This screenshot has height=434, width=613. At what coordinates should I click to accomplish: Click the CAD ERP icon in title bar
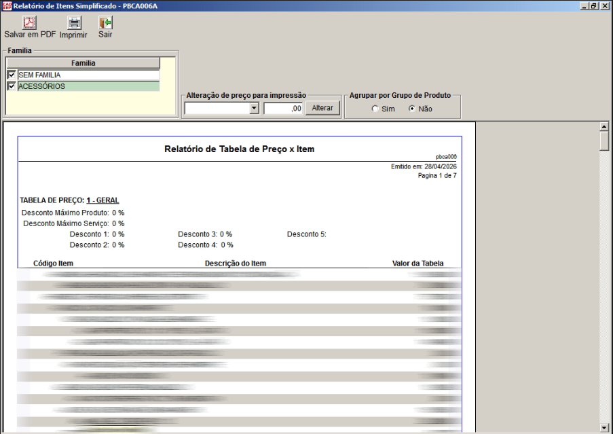click(x=7, y=5)
